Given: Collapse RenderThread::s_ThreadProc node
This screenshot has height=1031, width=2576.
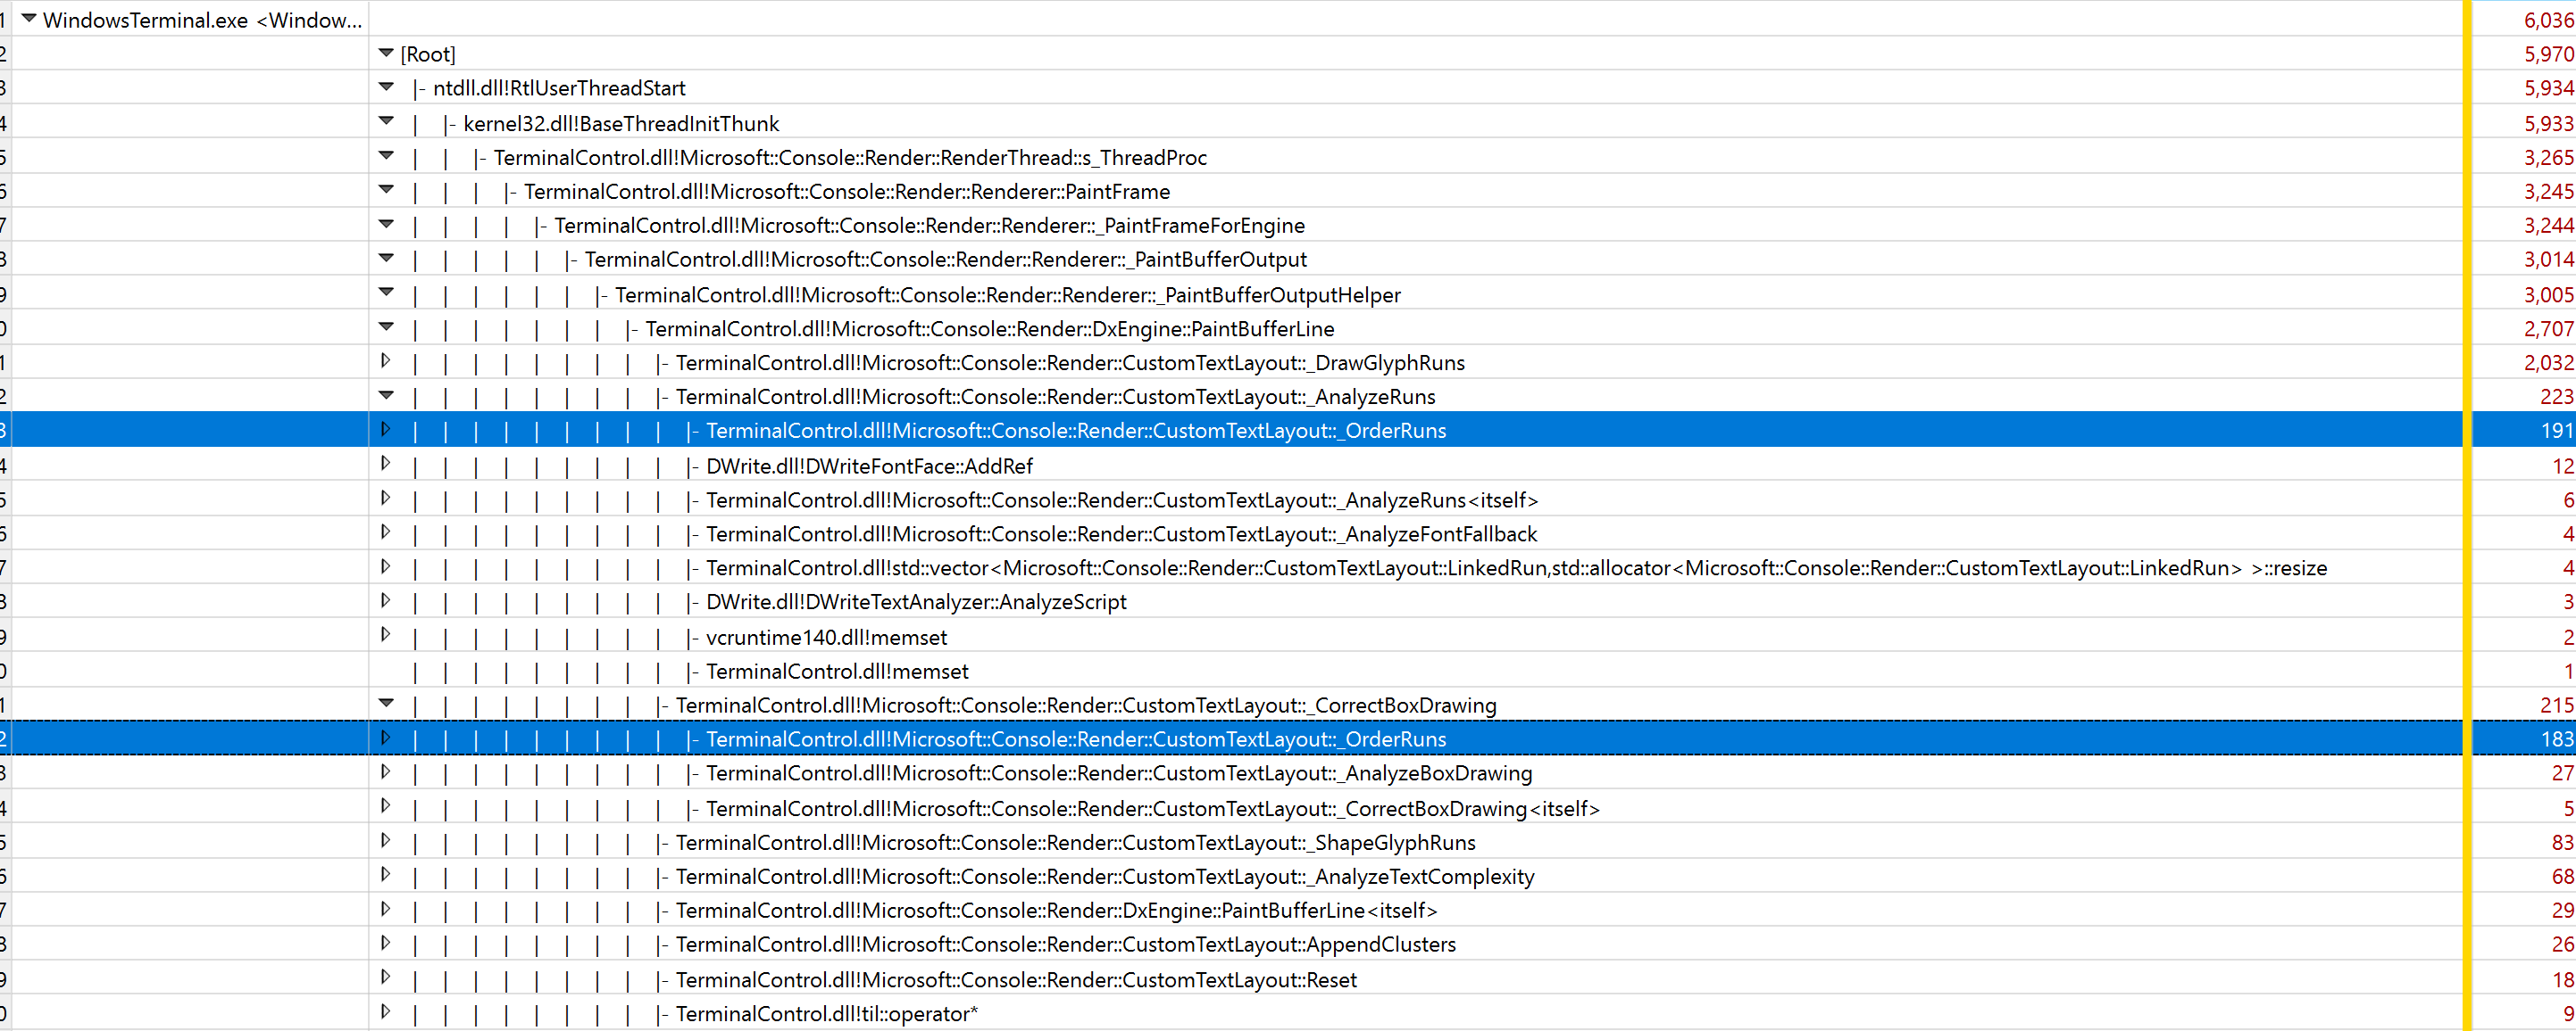Looking at the screenshot, I should (386, 156).
